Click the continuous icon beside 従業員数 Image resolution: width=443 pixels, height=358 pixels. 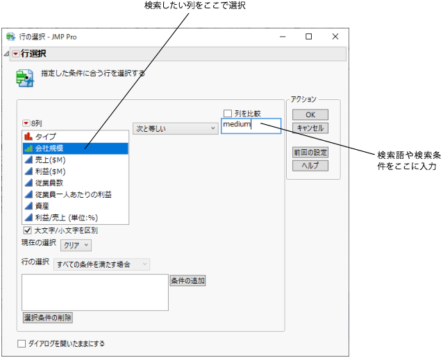tap(28, 183)
